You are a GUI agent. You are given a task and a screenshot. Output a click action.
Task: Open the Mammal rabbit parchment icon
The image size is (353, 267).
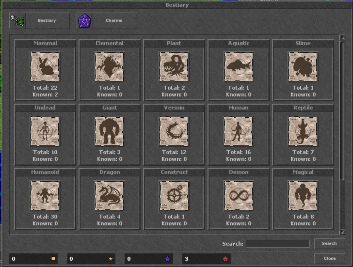(x=45, y=67)
